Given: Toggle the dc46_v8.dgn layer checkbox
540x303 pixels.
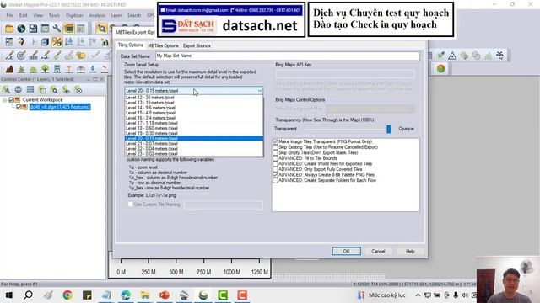Looking at the screenshot, I should [19, 107].
